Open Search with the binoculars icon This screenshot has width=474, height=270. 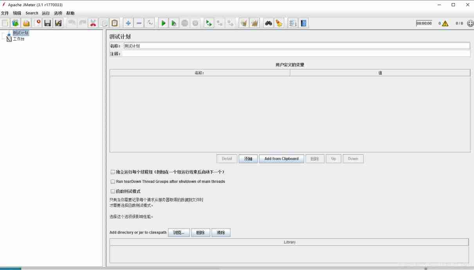coord(269,23)
